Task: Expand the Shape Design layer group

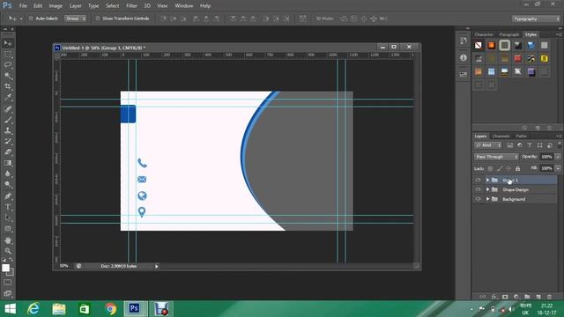Action: tap(487, 189)
